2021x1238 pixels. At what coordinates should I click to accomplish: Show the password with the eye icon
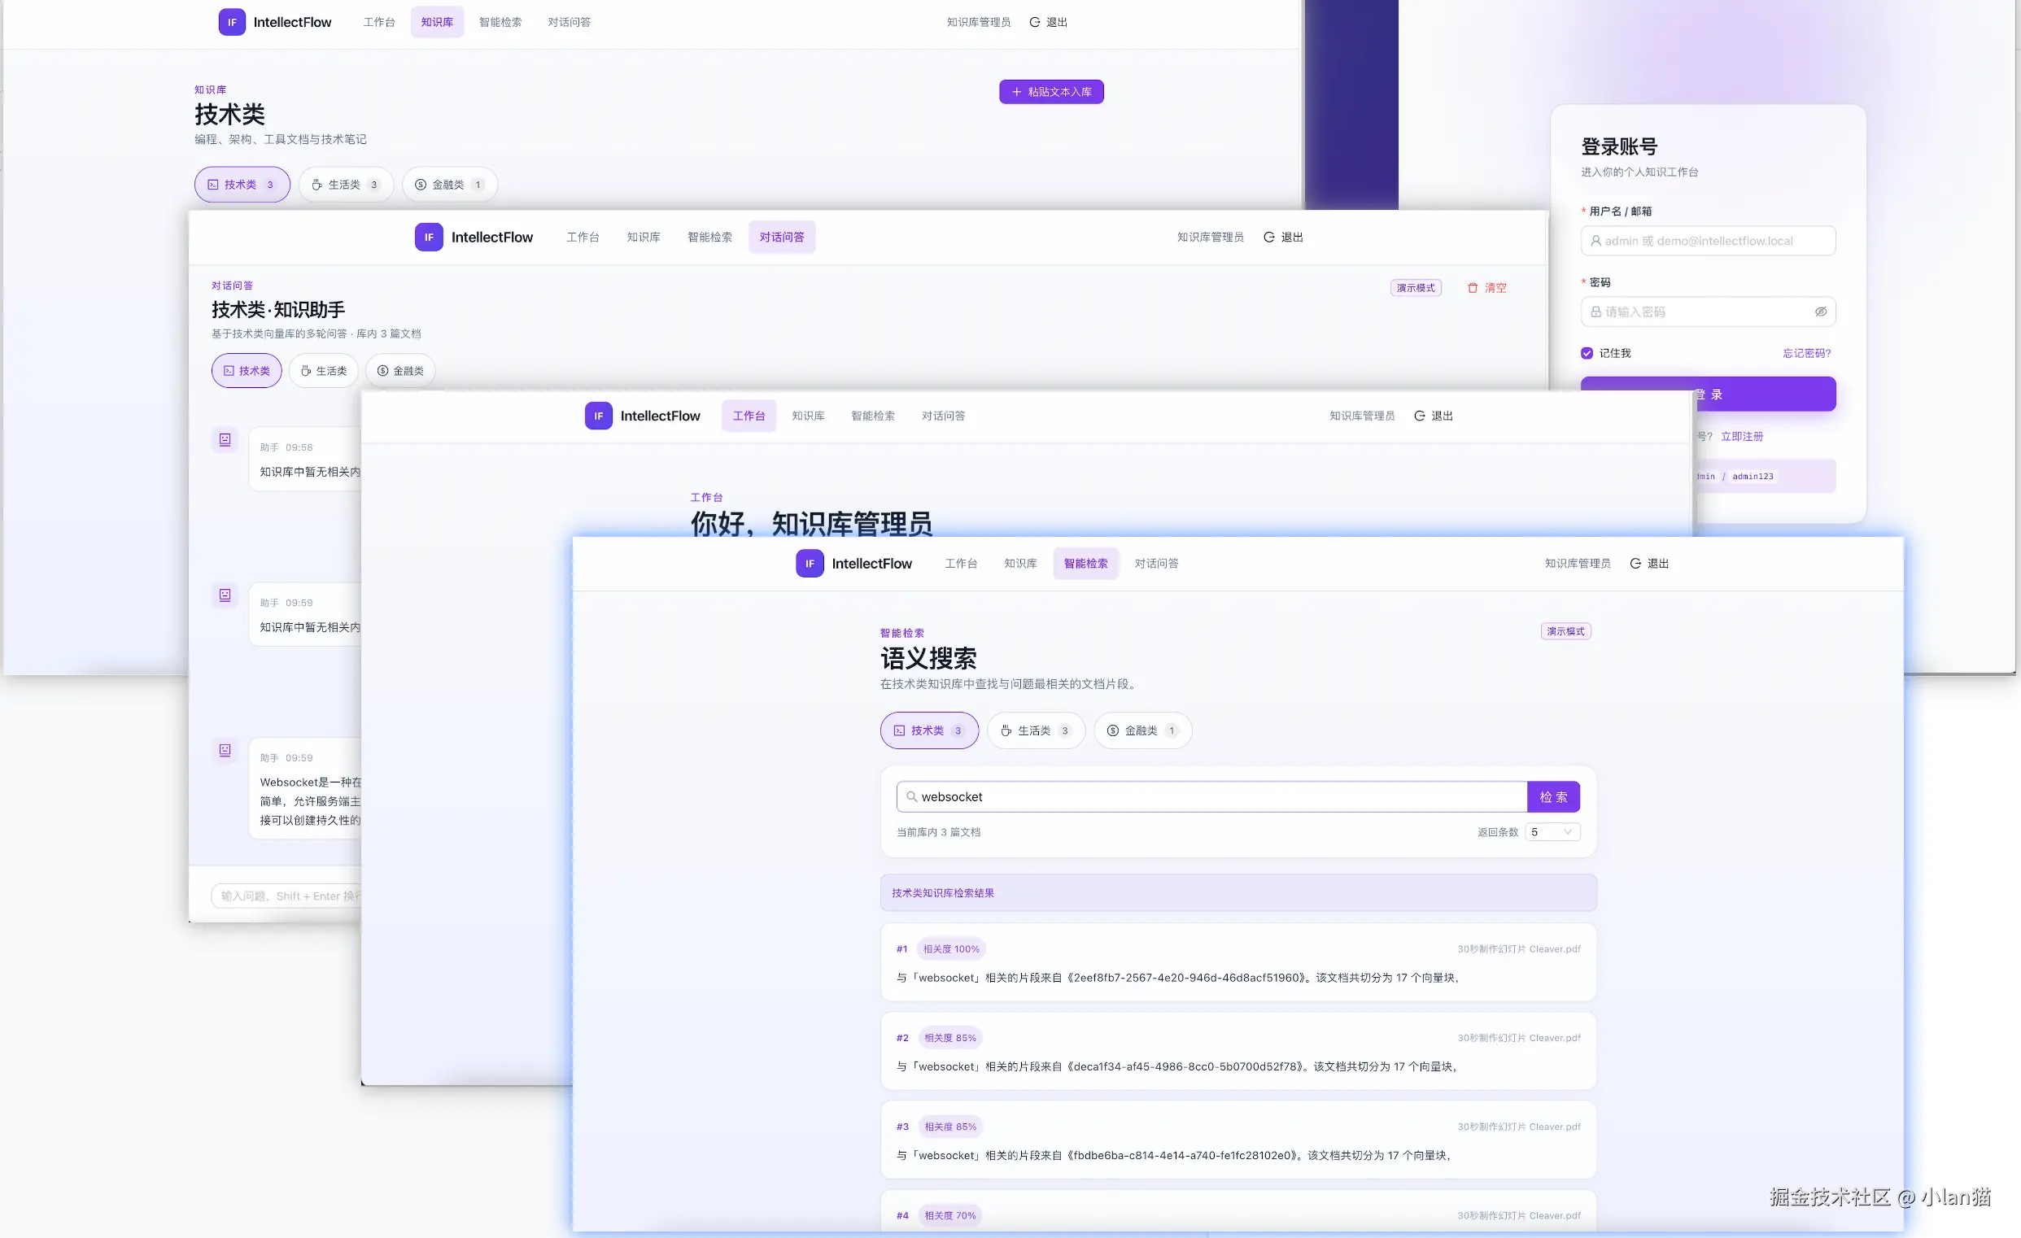[x=1820, y=312]
